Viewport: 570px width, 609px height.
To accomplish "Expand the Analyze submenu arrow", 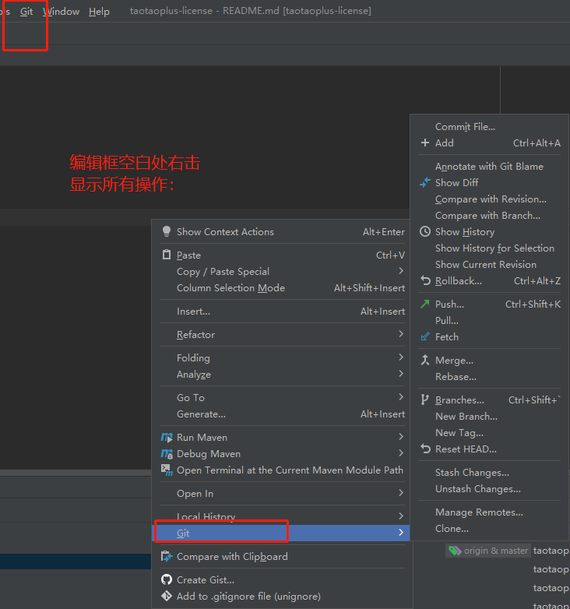I will pos(401,373).
